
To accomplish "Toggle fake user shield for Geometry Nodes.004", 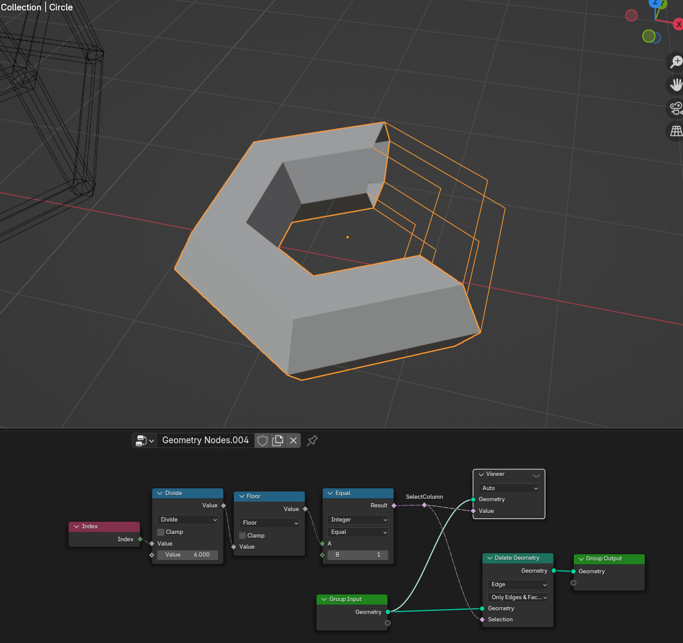I will 262,441.
